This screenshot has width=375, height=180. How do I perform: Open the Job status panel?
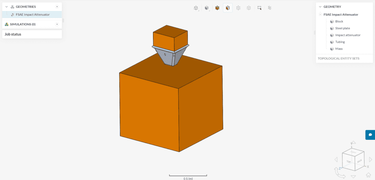tap(13, 34)
